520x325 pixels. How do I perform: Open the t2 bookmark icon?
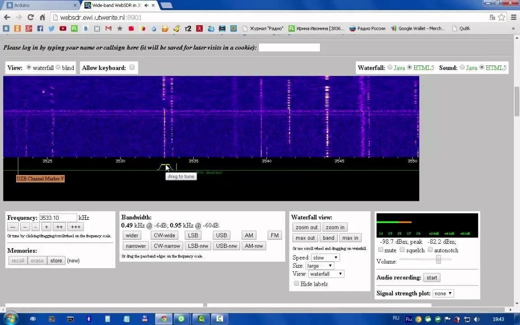tap(188, 28)
